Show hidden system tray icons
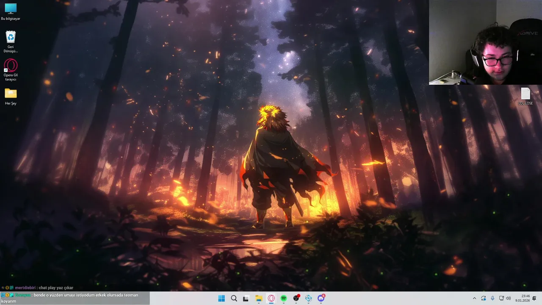 click(x=474, y=298)
